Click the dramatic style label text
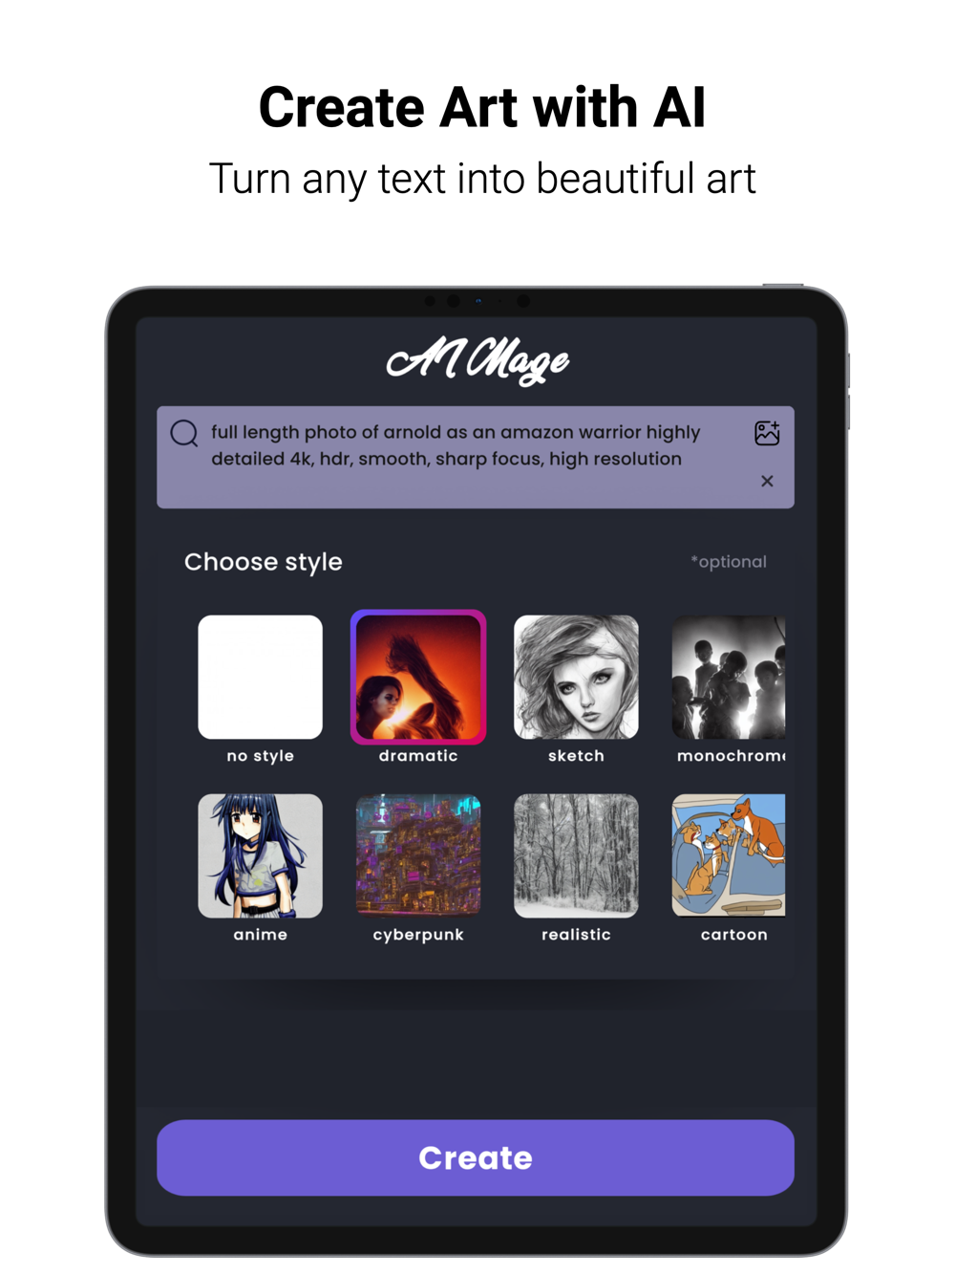Viewport: 955px width, 1275px height. 418,756
